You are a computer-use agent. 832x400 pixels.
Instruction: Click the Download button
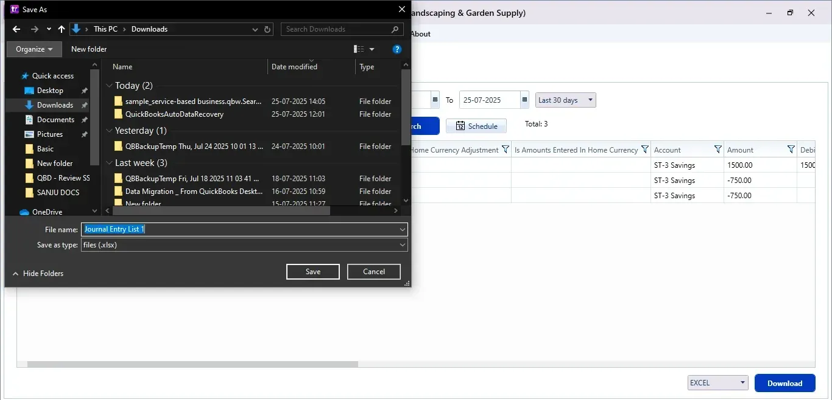(784, 383)
